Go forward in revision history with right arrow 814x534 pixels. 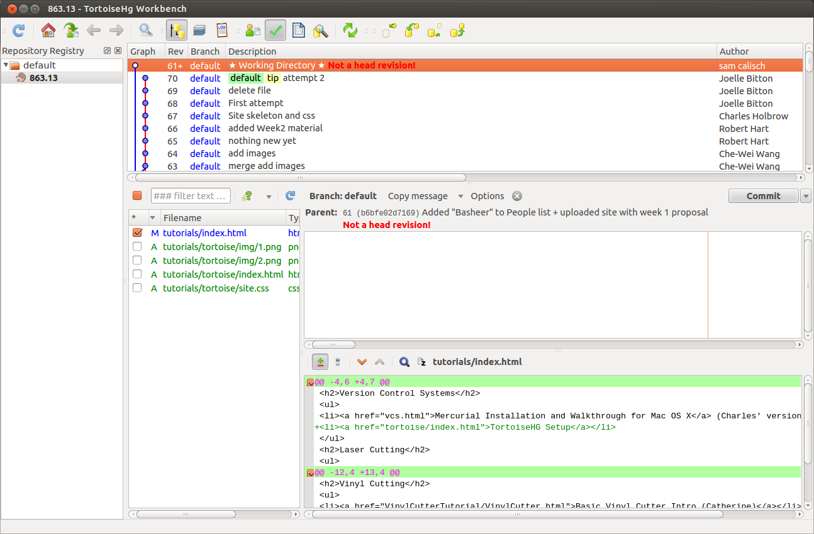[116, 30]
